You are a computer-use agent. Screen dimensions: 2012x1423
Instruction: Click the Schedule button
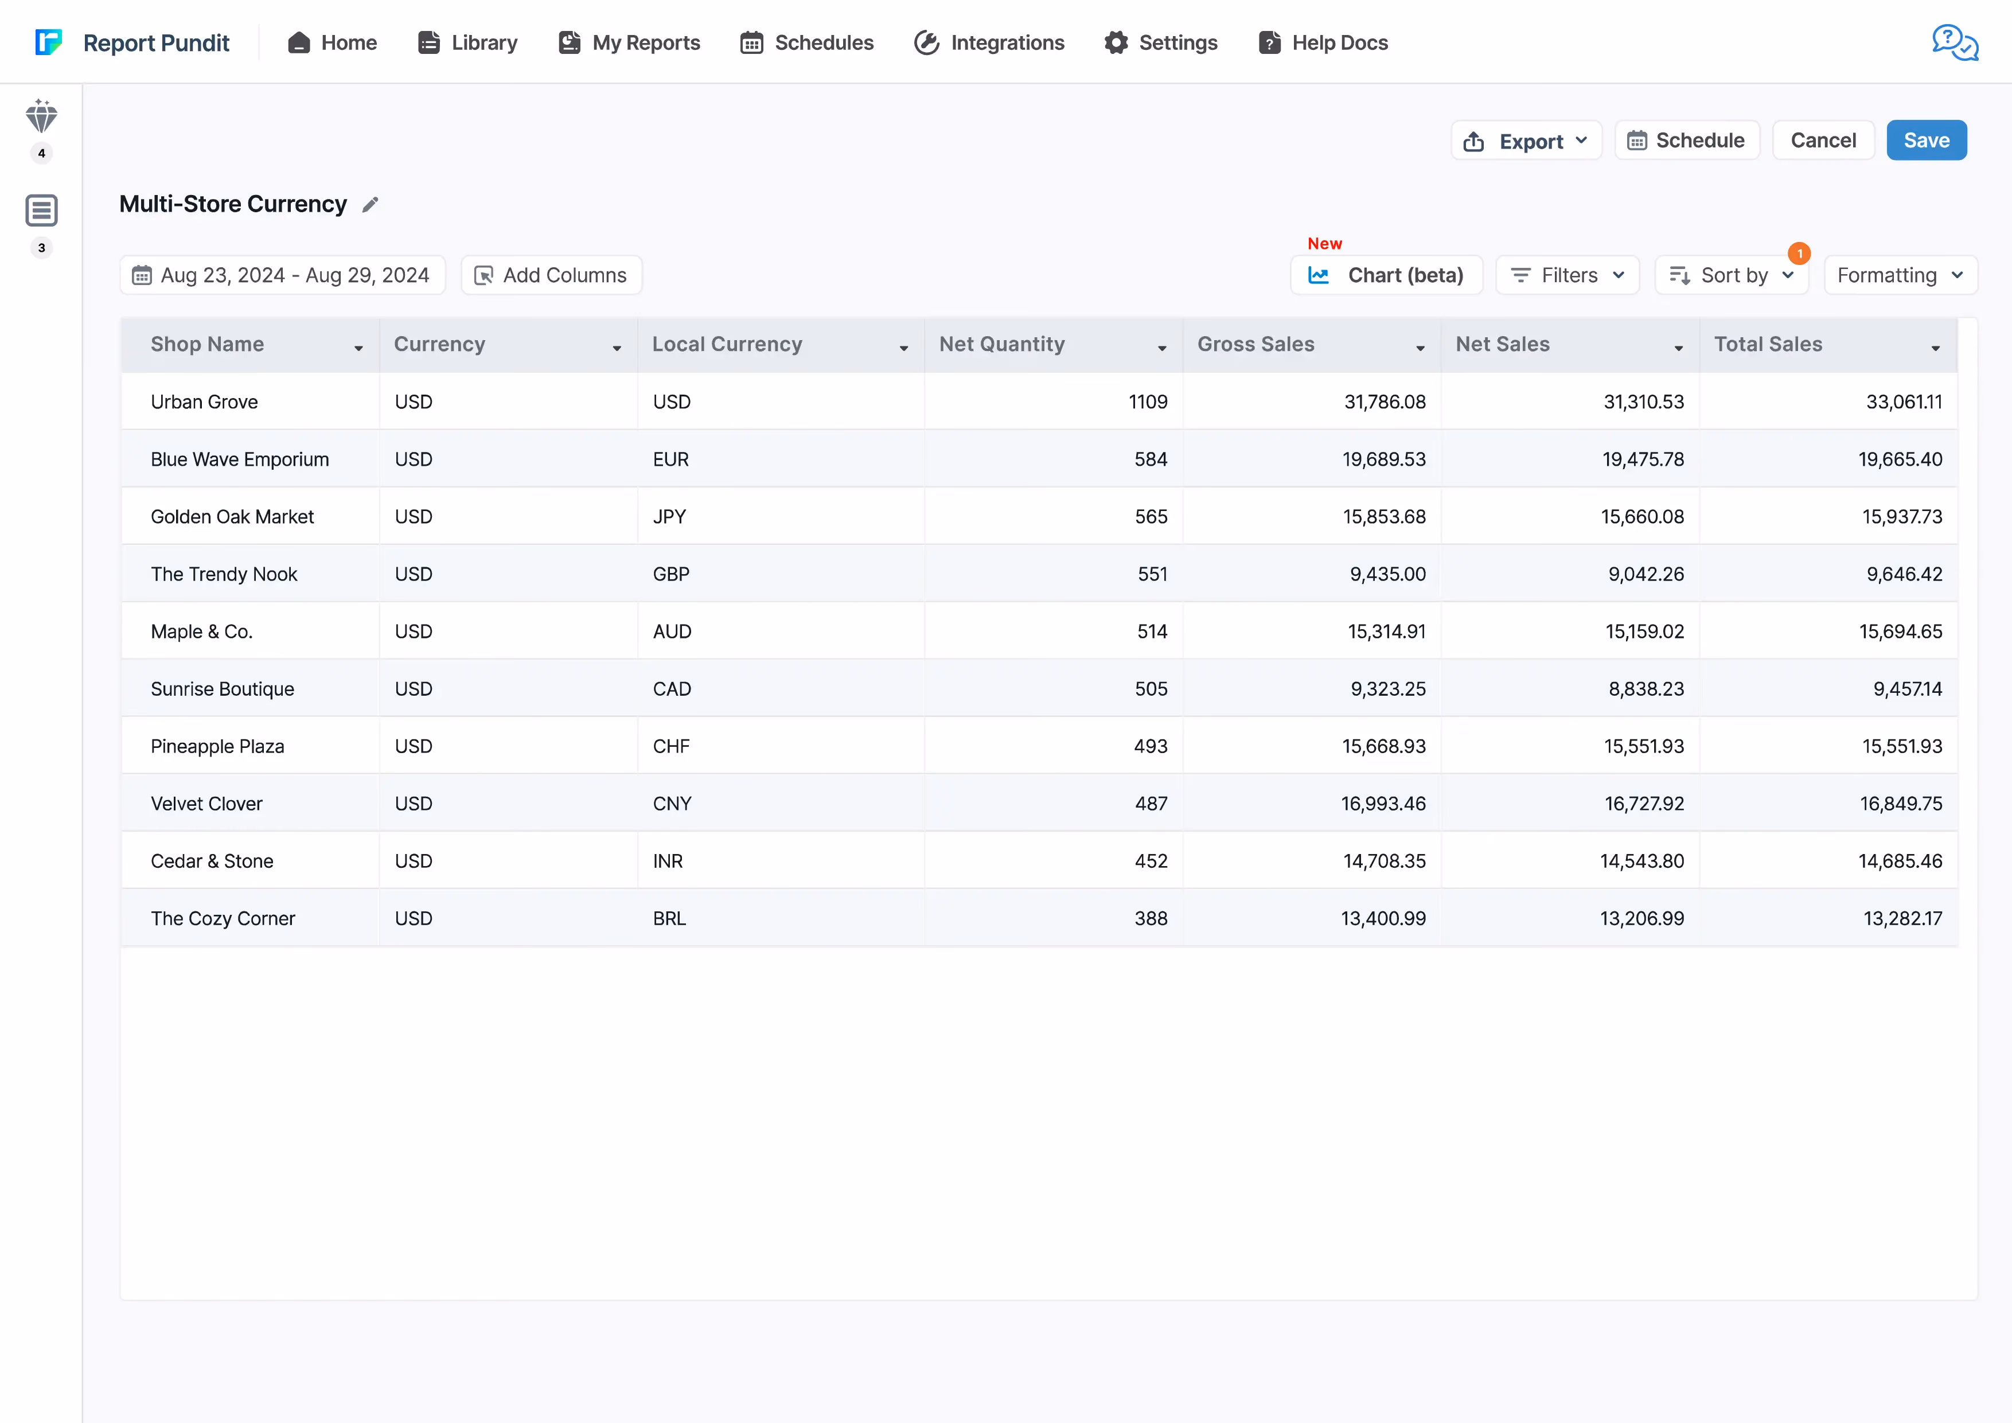[x=1687, y=140]
